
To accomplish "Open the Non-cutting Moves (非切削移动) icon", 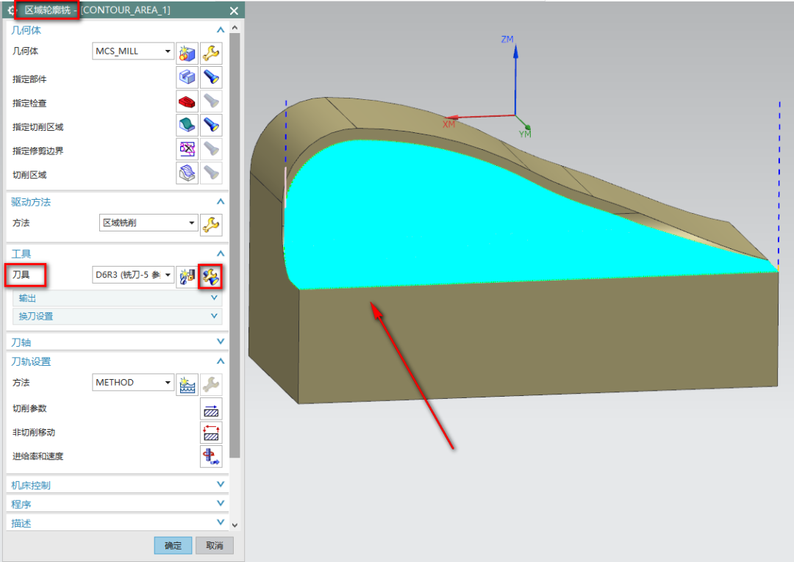I will [211, 433].
